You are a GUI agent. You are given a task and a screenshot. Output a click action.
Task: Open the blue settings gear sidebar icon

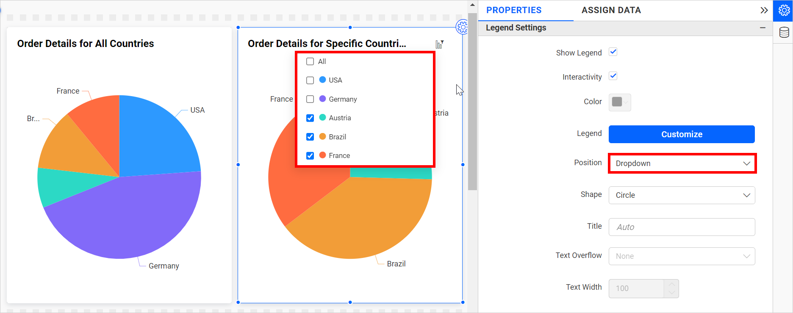coord(784,11)
